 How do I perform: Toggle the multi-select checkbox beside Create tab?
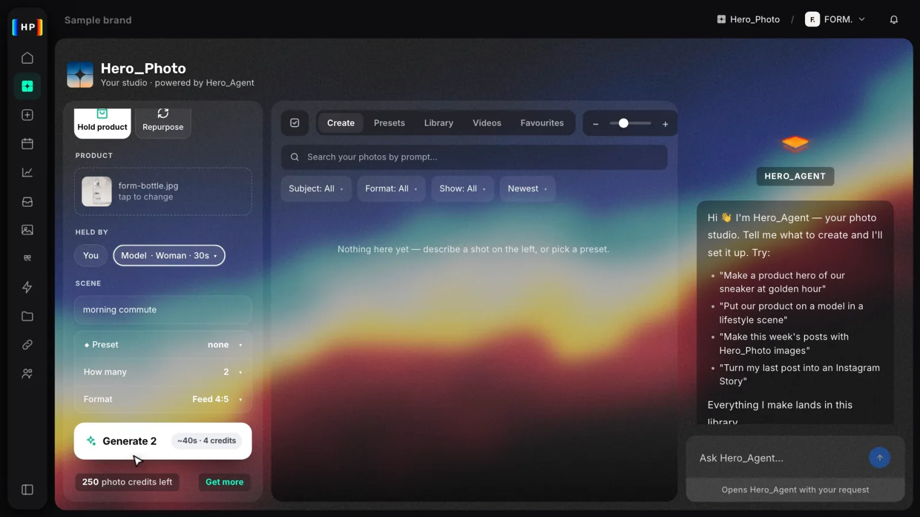tap(294, 123)
